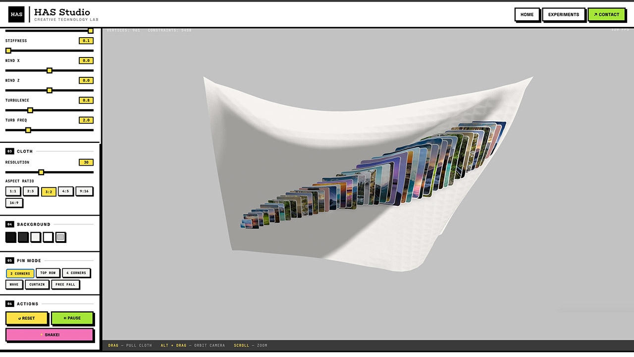Hit the pink Shake! button

tap(50, 335)
